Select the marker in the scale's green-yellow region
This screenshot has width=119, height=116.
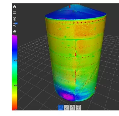coord(16,86)
